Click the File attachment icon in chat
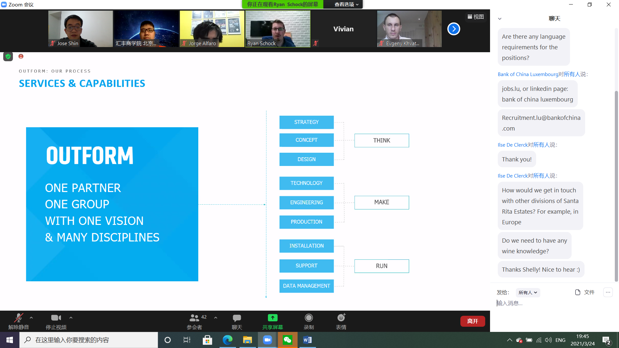Screen dimensions: 619x348 (578, 292)
